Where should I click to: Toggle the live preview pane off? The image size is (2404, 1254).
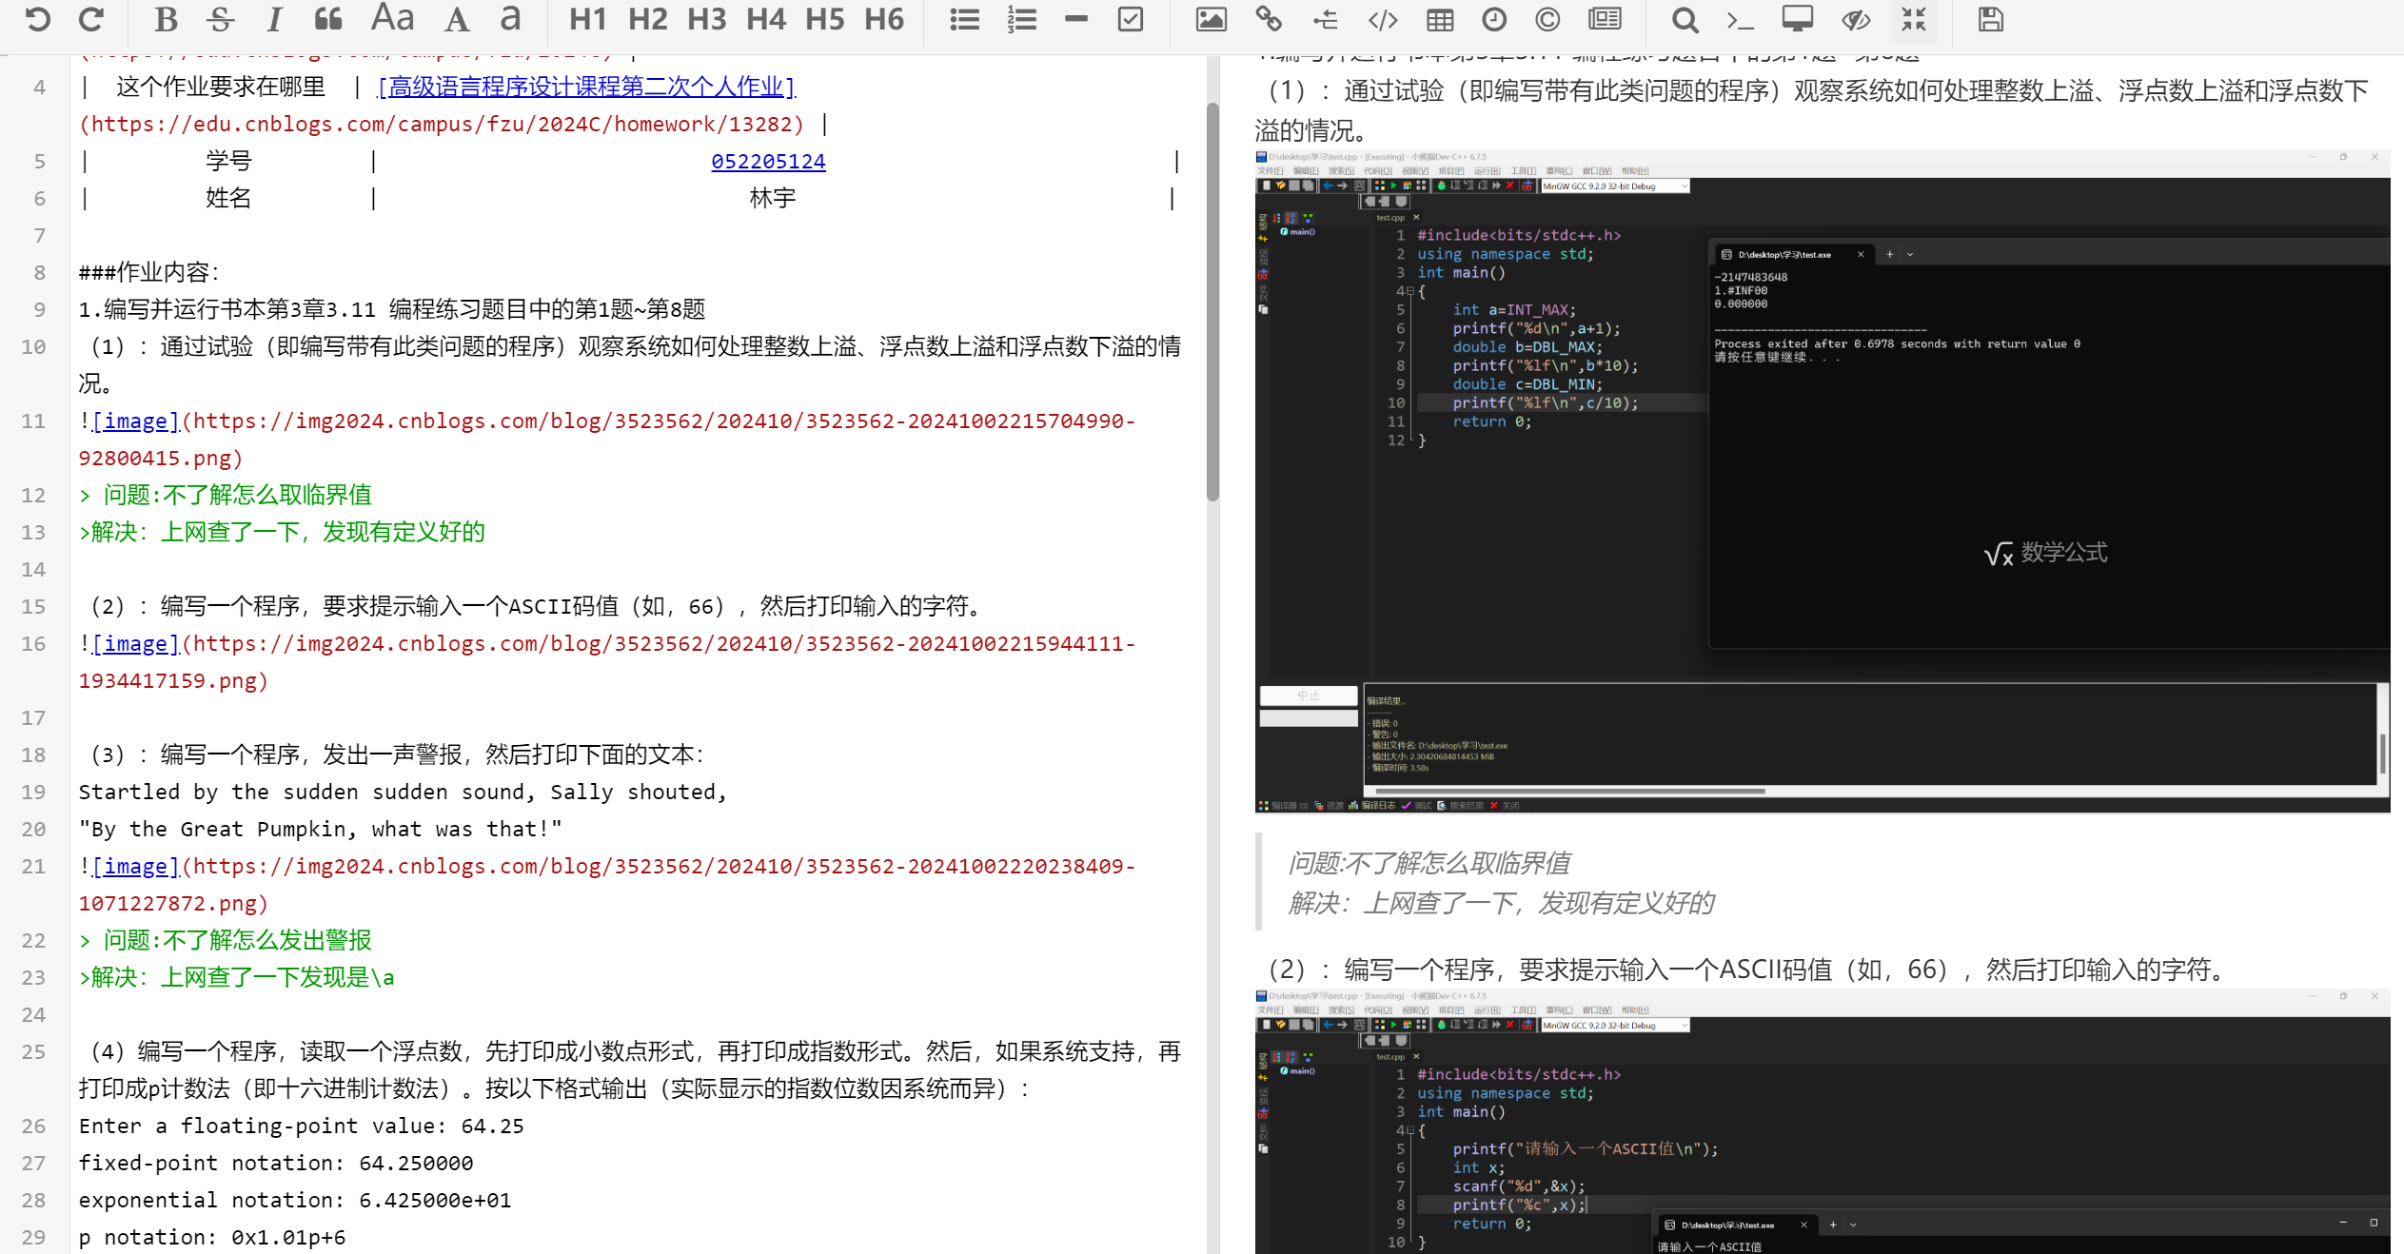click(1855, 19)
